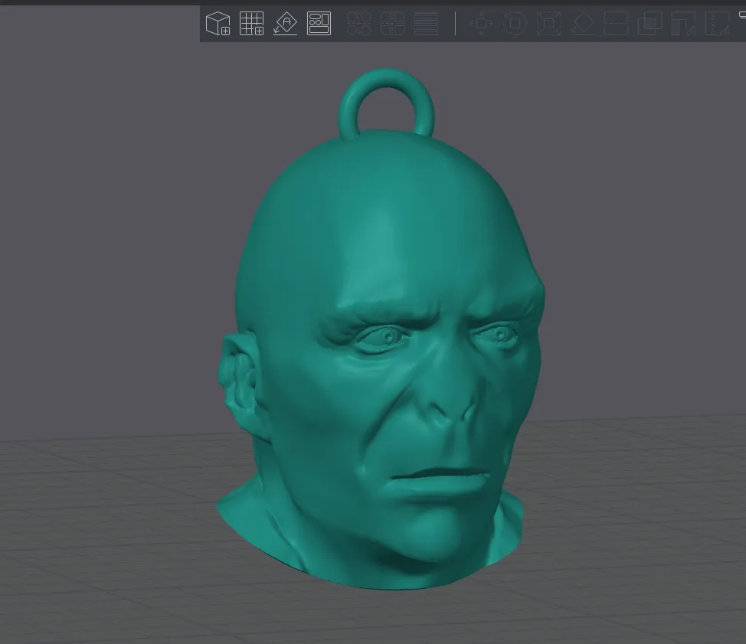Open the Mesh Boolean tool
Viewport: 746px width, 644px height.
[650, 23]
